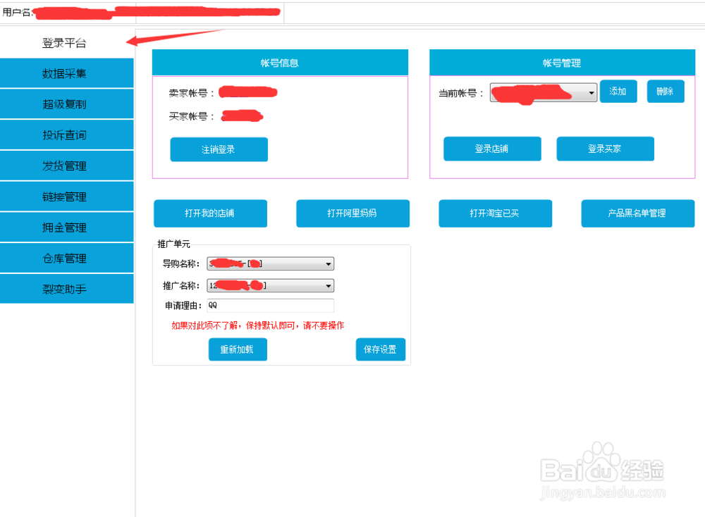This screenshot has width=705, height=517.
Task: Open 产品黑名单管理
Action: tap(637, 213)
